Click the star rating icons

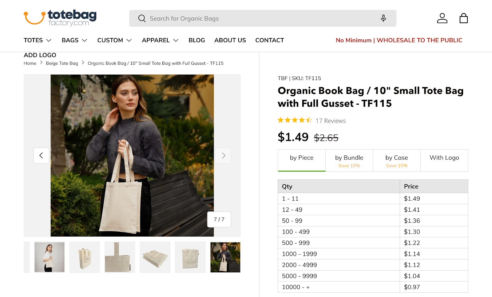click(294, 120)
